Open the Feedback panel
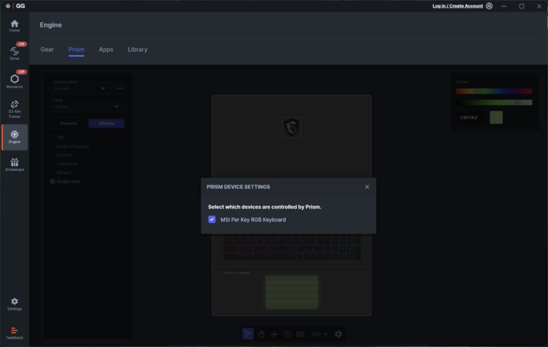 (x=14, y=333)
